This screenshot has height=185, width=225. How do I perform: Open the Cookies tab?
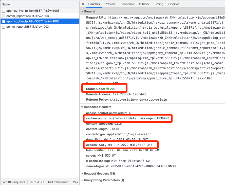(174, 4)
